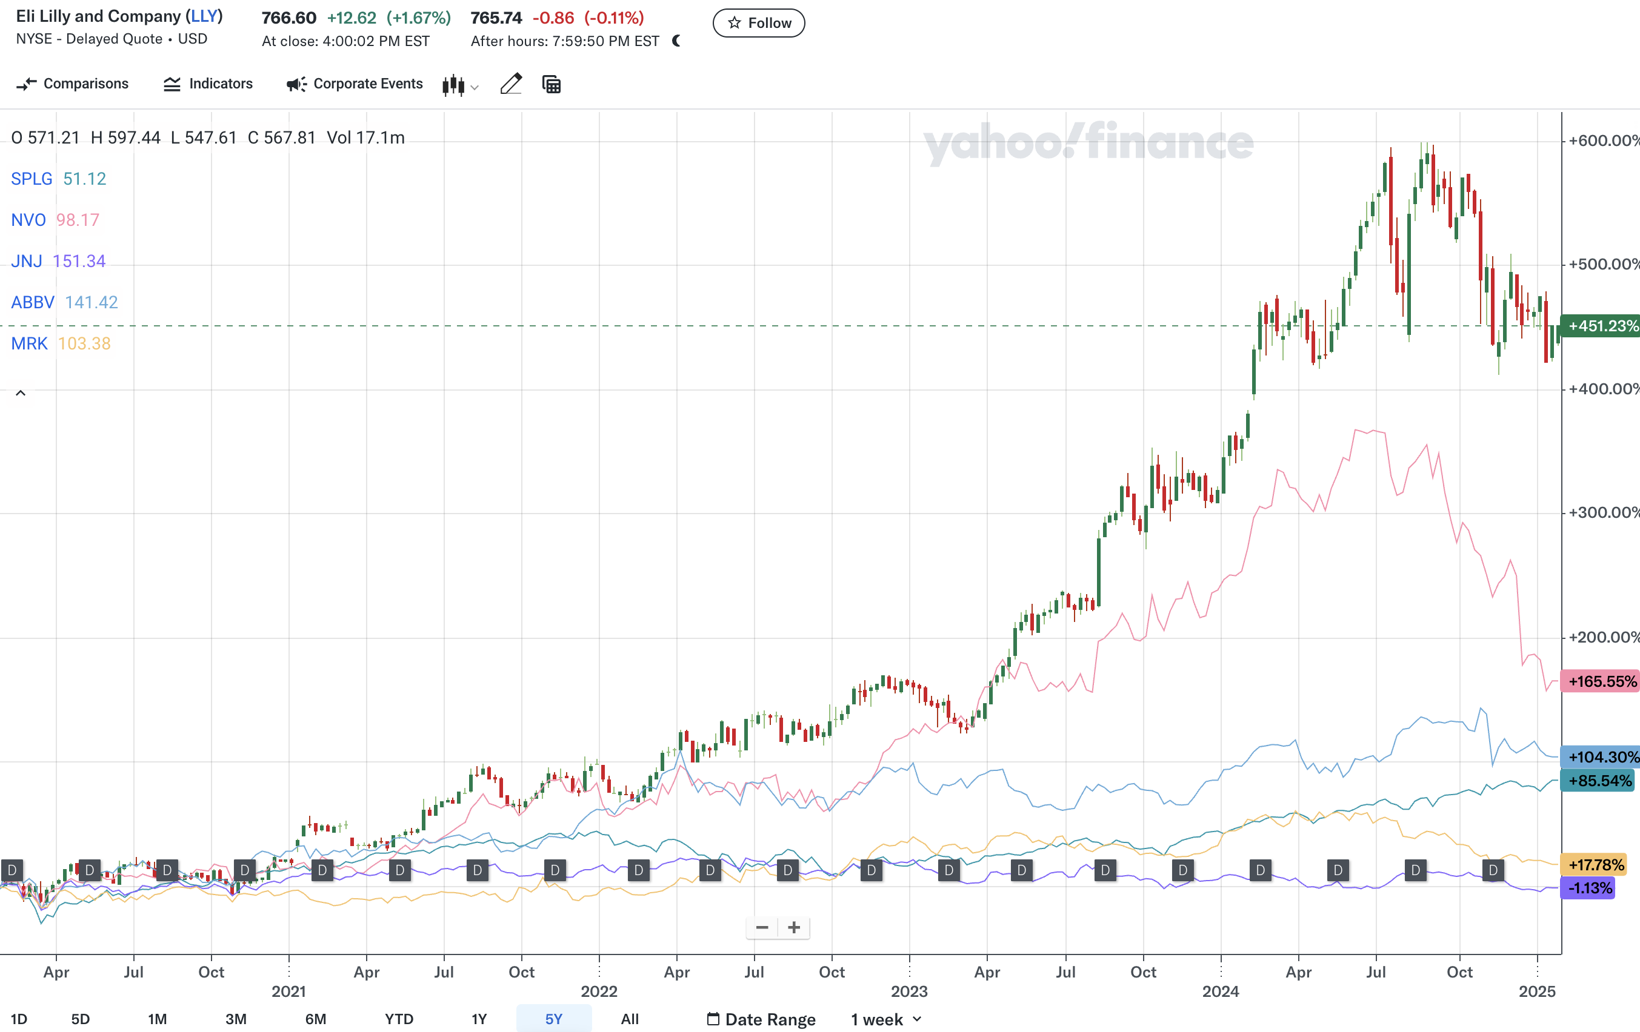Open the Date Range selector
The image size is (1640, 1032).
pyautogui.click(x=760, y=1019)
